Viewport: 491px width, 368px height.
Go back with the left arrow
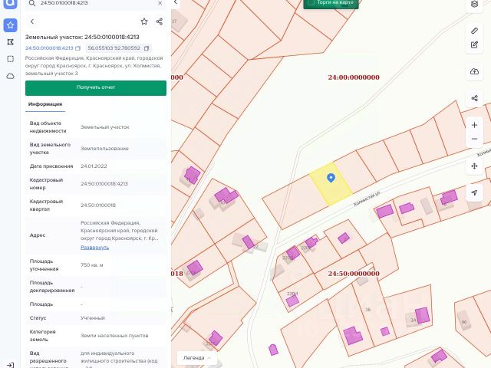click(x=32, y=21)
